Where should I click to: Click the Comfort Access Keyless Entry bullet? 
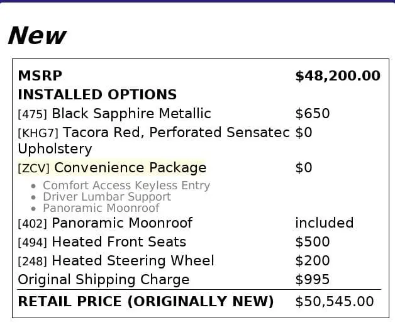click(x=126, y=185)
